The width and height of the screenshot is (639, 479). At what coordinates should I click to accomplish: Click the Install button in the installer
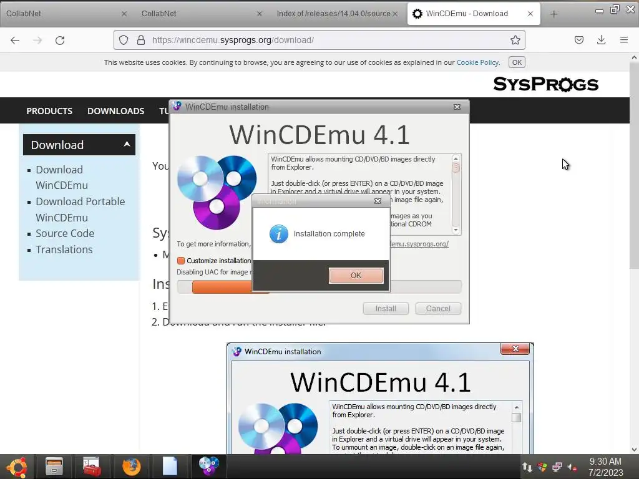(386, 308)
